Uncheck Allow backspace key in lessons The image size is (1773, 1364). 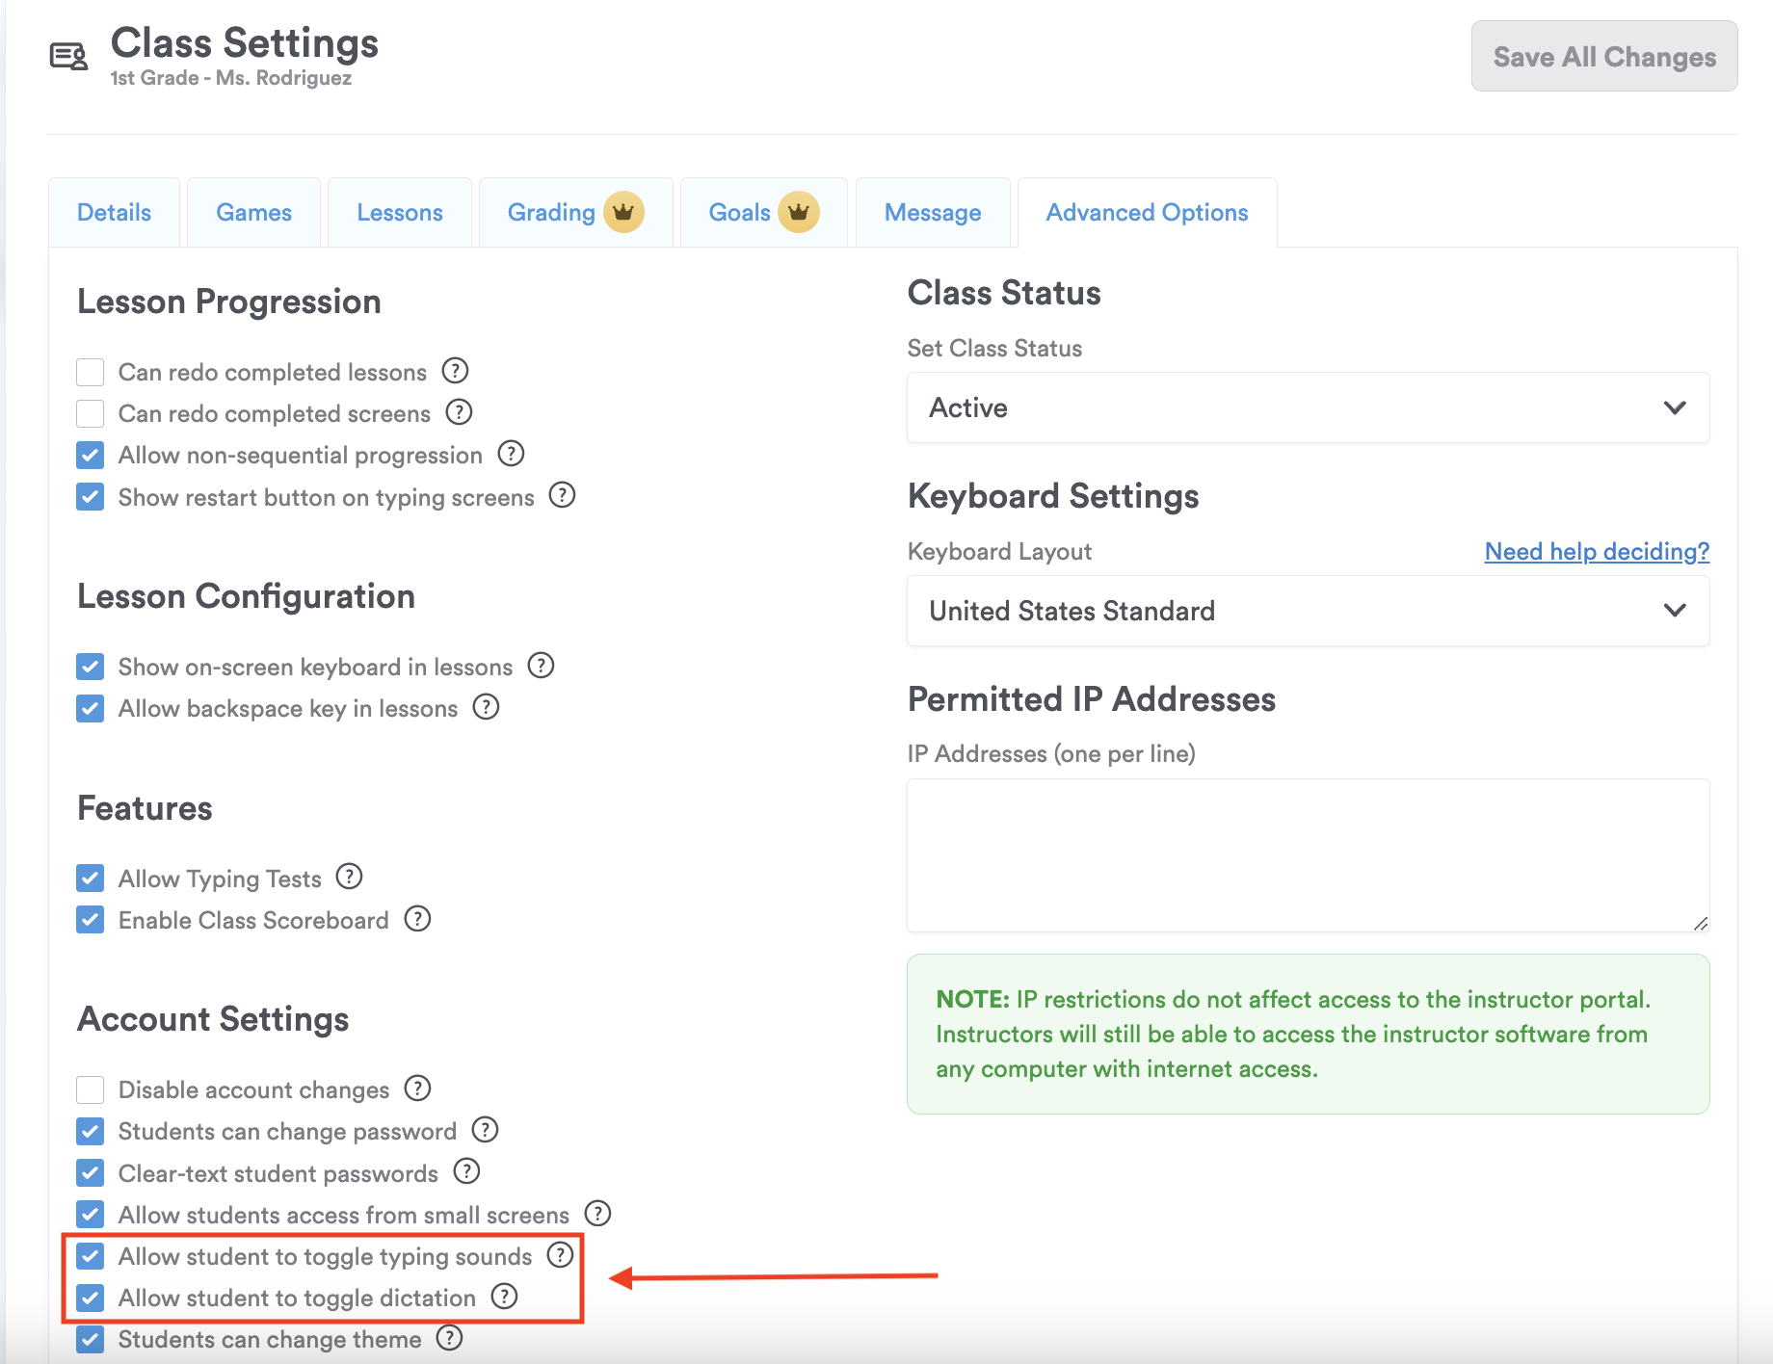point(91,709)
